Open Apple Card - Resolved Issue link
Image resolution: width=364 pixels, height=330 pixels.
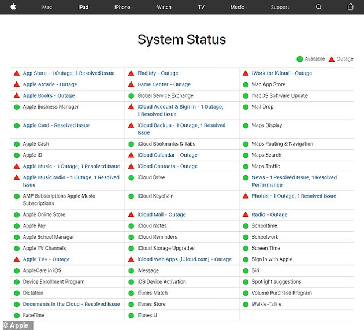(x=56, y=125)
